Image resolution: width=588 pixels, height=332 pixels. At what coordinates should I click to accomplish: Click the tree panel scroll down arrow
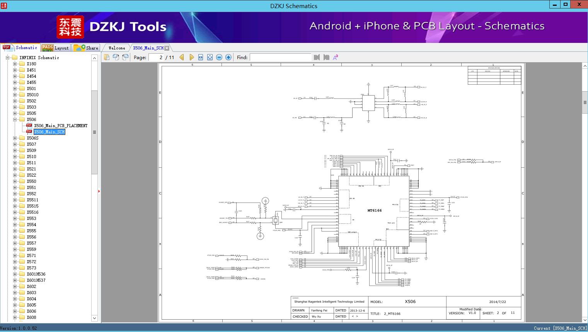click(94, 318)
